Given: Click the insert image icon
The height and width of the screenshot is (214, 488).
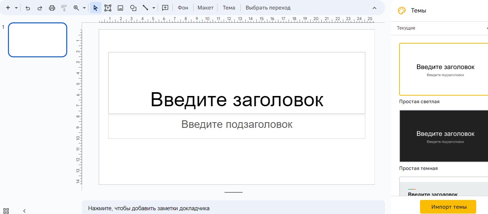Looking at the screenshot, I should coord(120,8).
